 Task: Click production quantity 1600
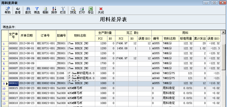pyautogui.click(x=101, y=58)
